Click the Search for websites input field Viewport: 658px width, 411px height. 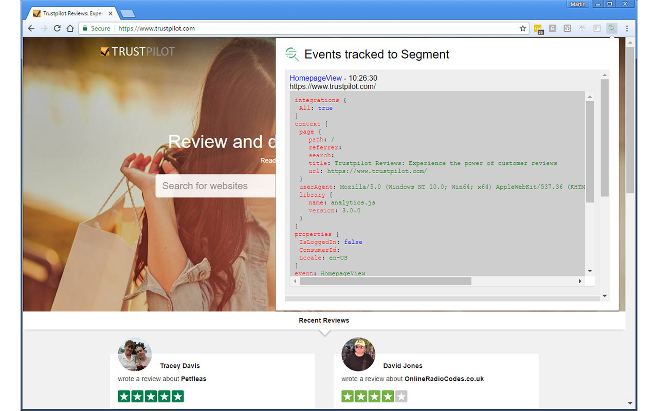pos(216,185)
